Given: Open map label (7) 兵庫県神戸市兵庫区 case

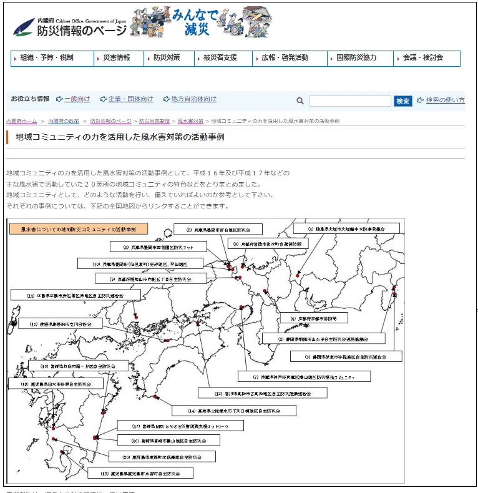Looking at the screenshot, I should pyautogui.click(x=304, y=376).
